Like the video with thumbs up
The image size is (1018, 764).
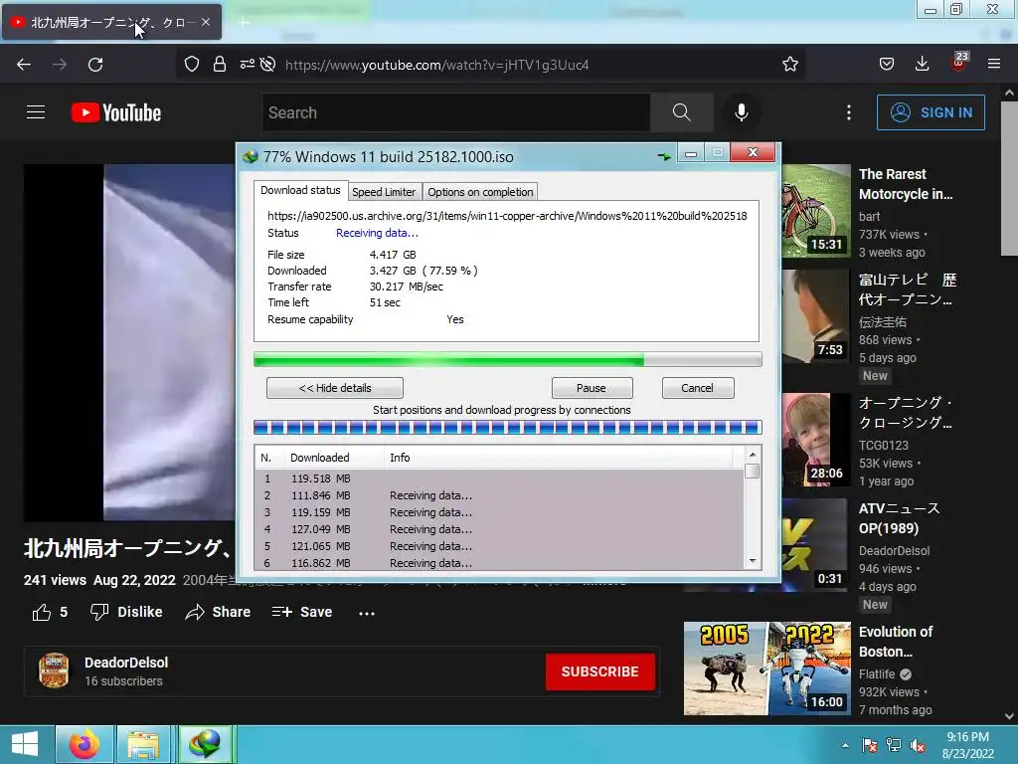click(x=50, y=612)
